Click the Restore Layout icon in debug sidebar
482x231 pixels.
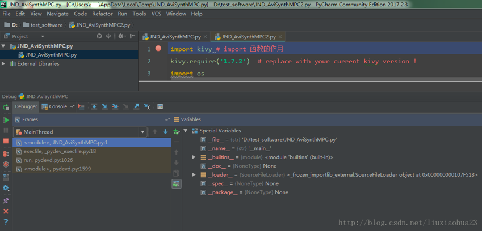(6, 177)
